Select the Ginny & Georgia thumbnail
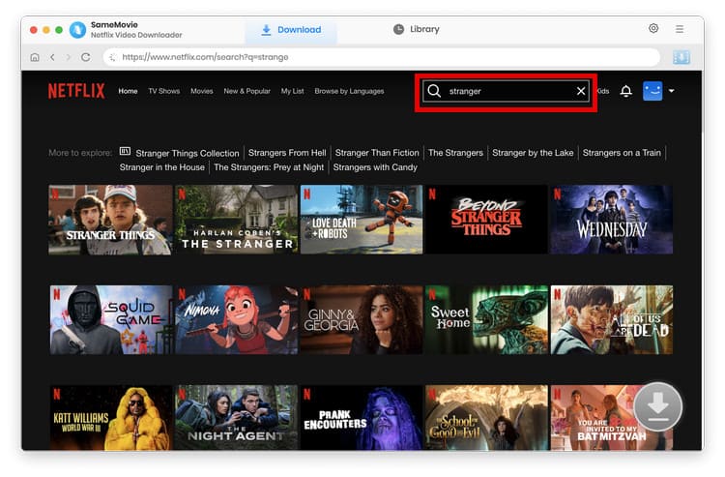725x477 pixels. pyautogui.click(x=362, y=319)
